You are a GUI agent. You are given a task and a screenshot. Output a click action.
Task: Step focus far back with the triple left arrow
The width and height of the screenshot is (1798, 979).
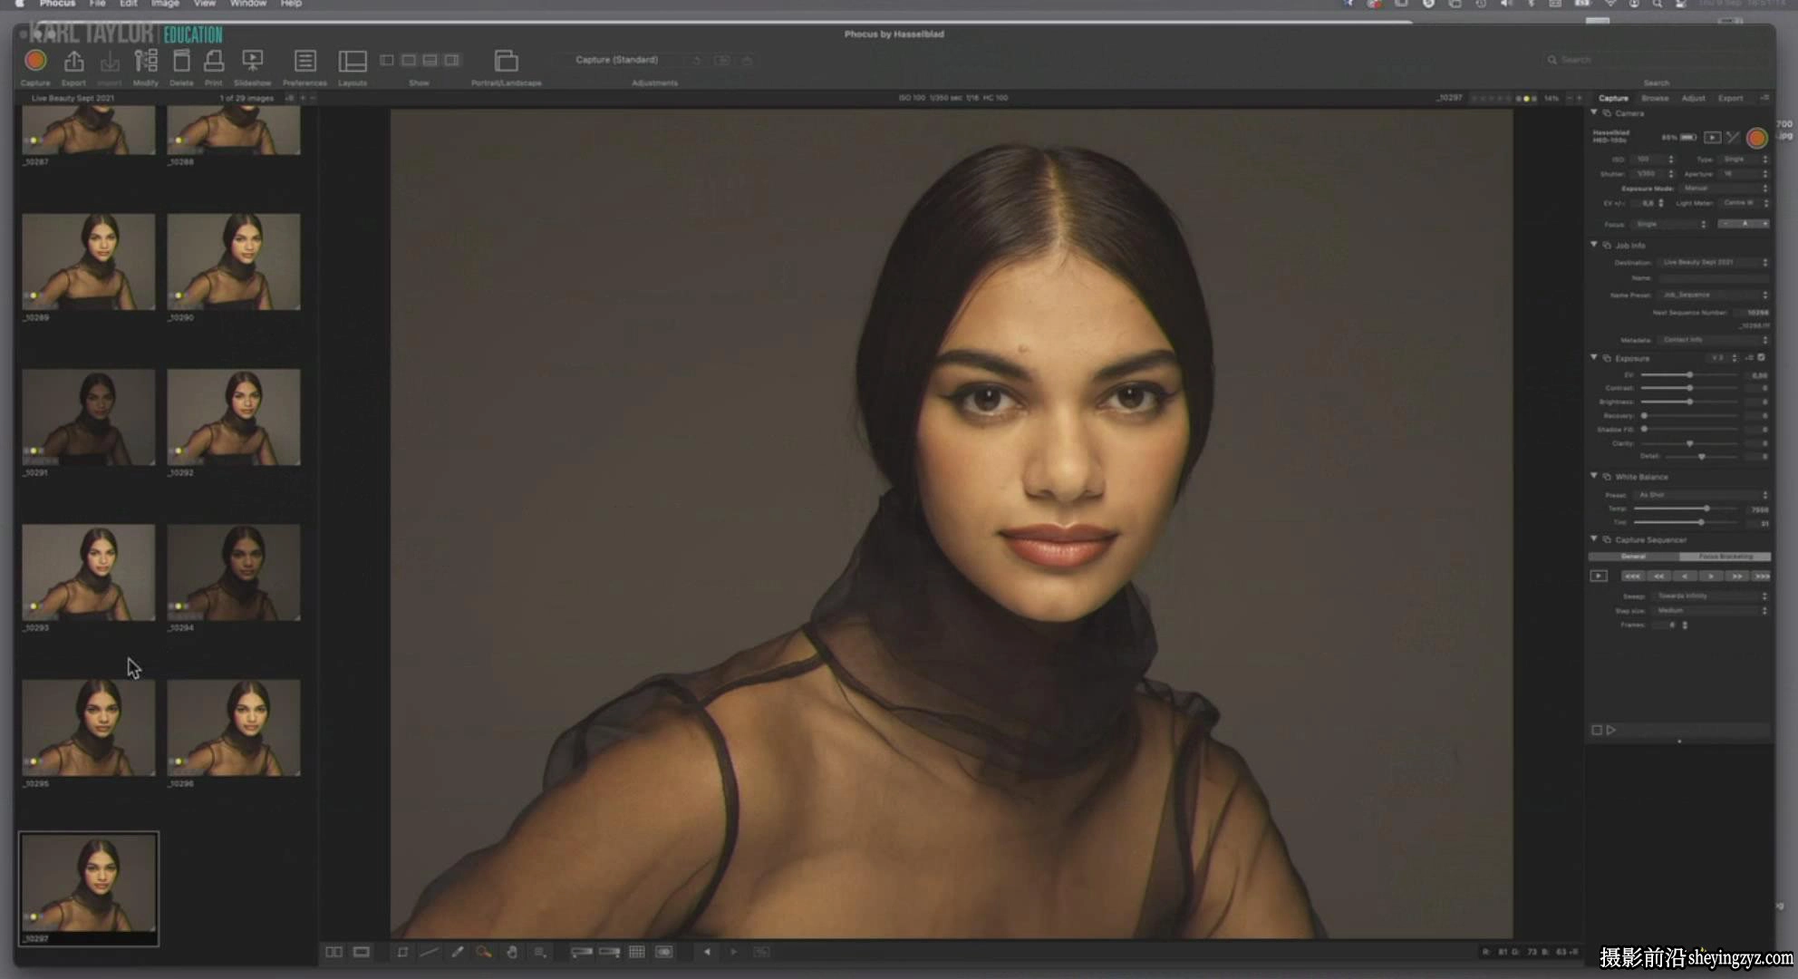(1632, 576)
